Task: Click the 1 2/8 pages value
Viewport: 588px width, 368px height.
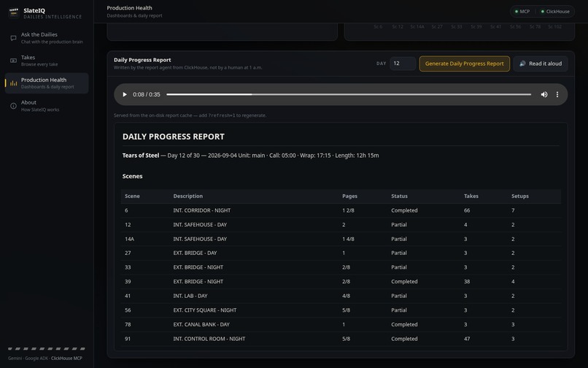Action: [x=348, y=210]
